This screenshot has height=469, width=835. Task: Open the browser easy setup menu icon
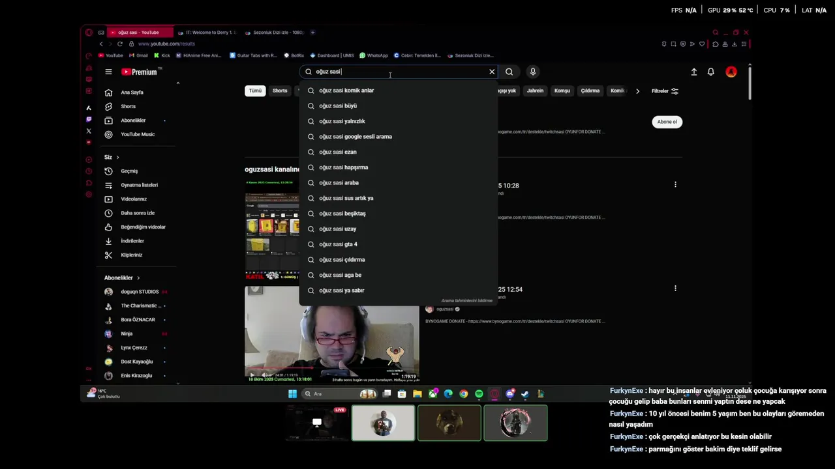tap(744, 44)
